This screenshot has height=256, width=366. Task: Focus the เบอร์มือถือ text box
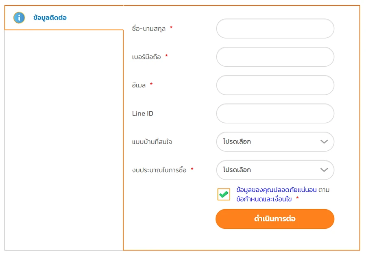[275, 57]
